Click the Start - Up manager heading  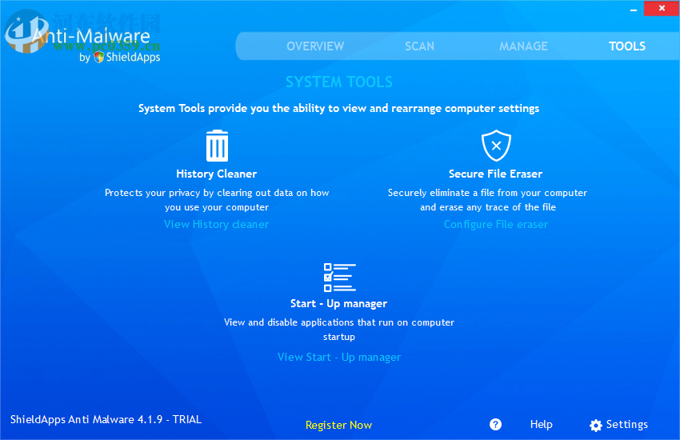[338, 303]
